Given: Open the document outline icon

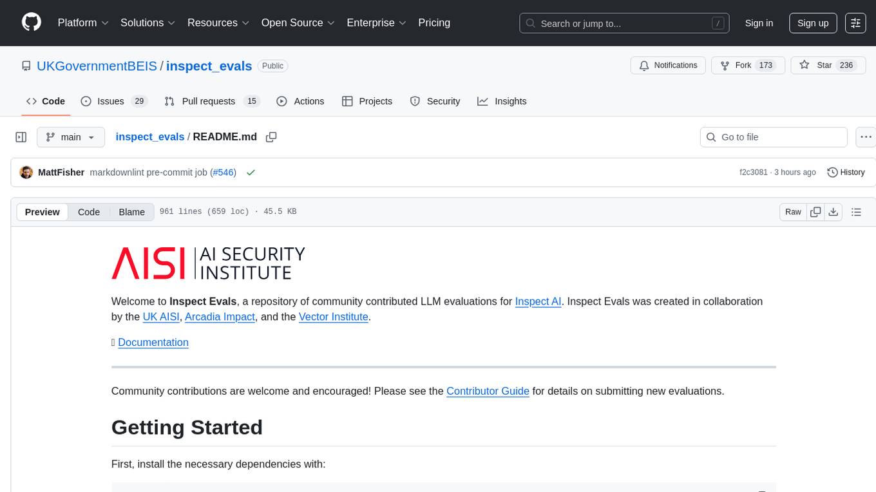Looking at the screenshot, I should [856, 212].
